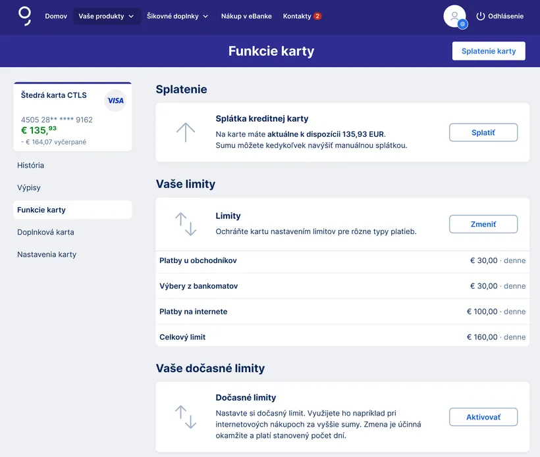Select the Štedrá karta CTLS card tile
540x457 pixels.
[x=72, y=117]
